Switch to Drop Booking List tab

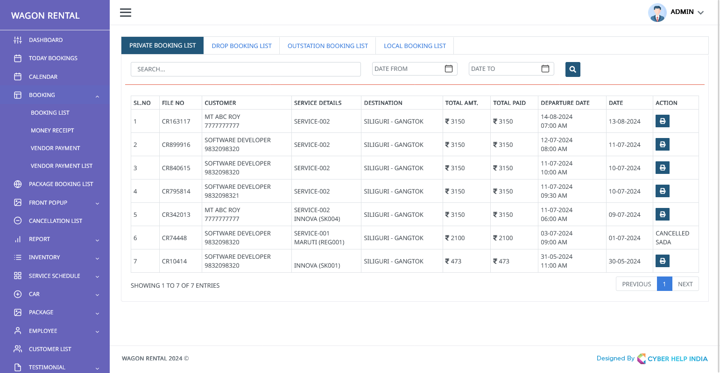241,46
